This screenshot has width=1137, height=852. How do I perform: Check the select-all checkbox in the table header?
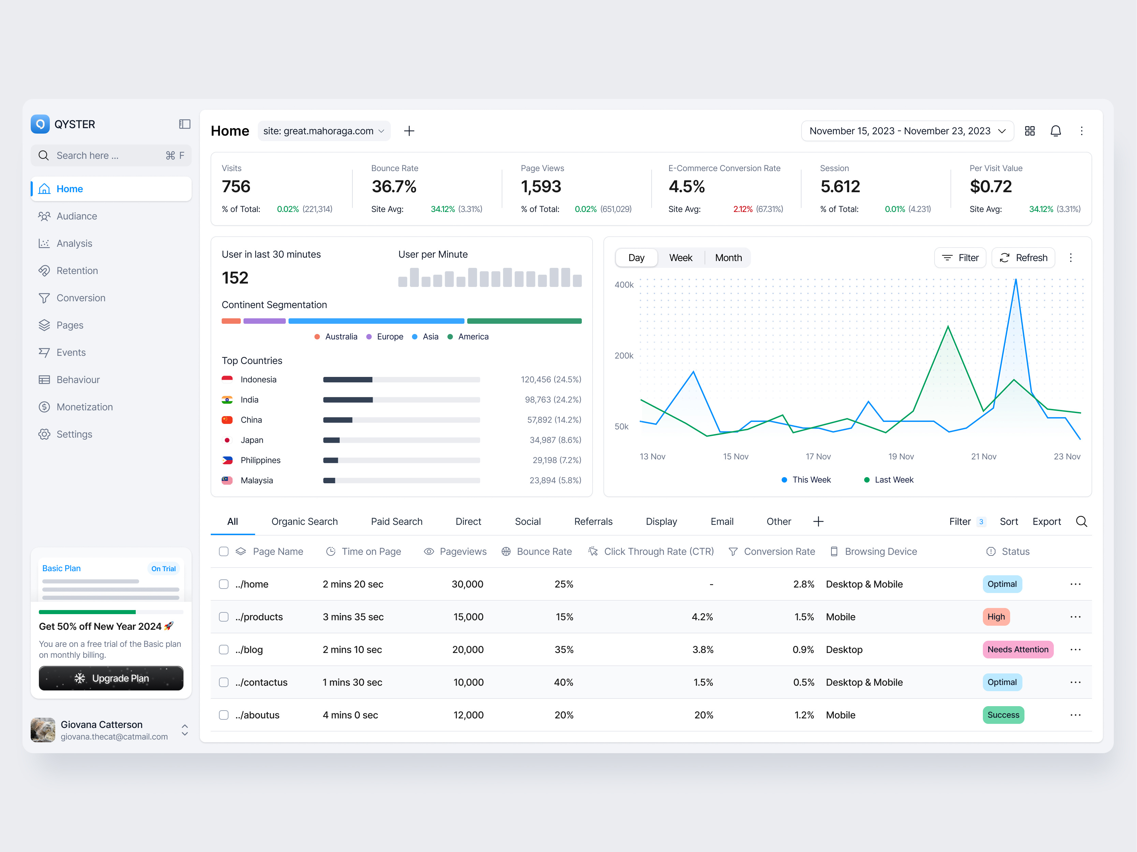(224, 551)
